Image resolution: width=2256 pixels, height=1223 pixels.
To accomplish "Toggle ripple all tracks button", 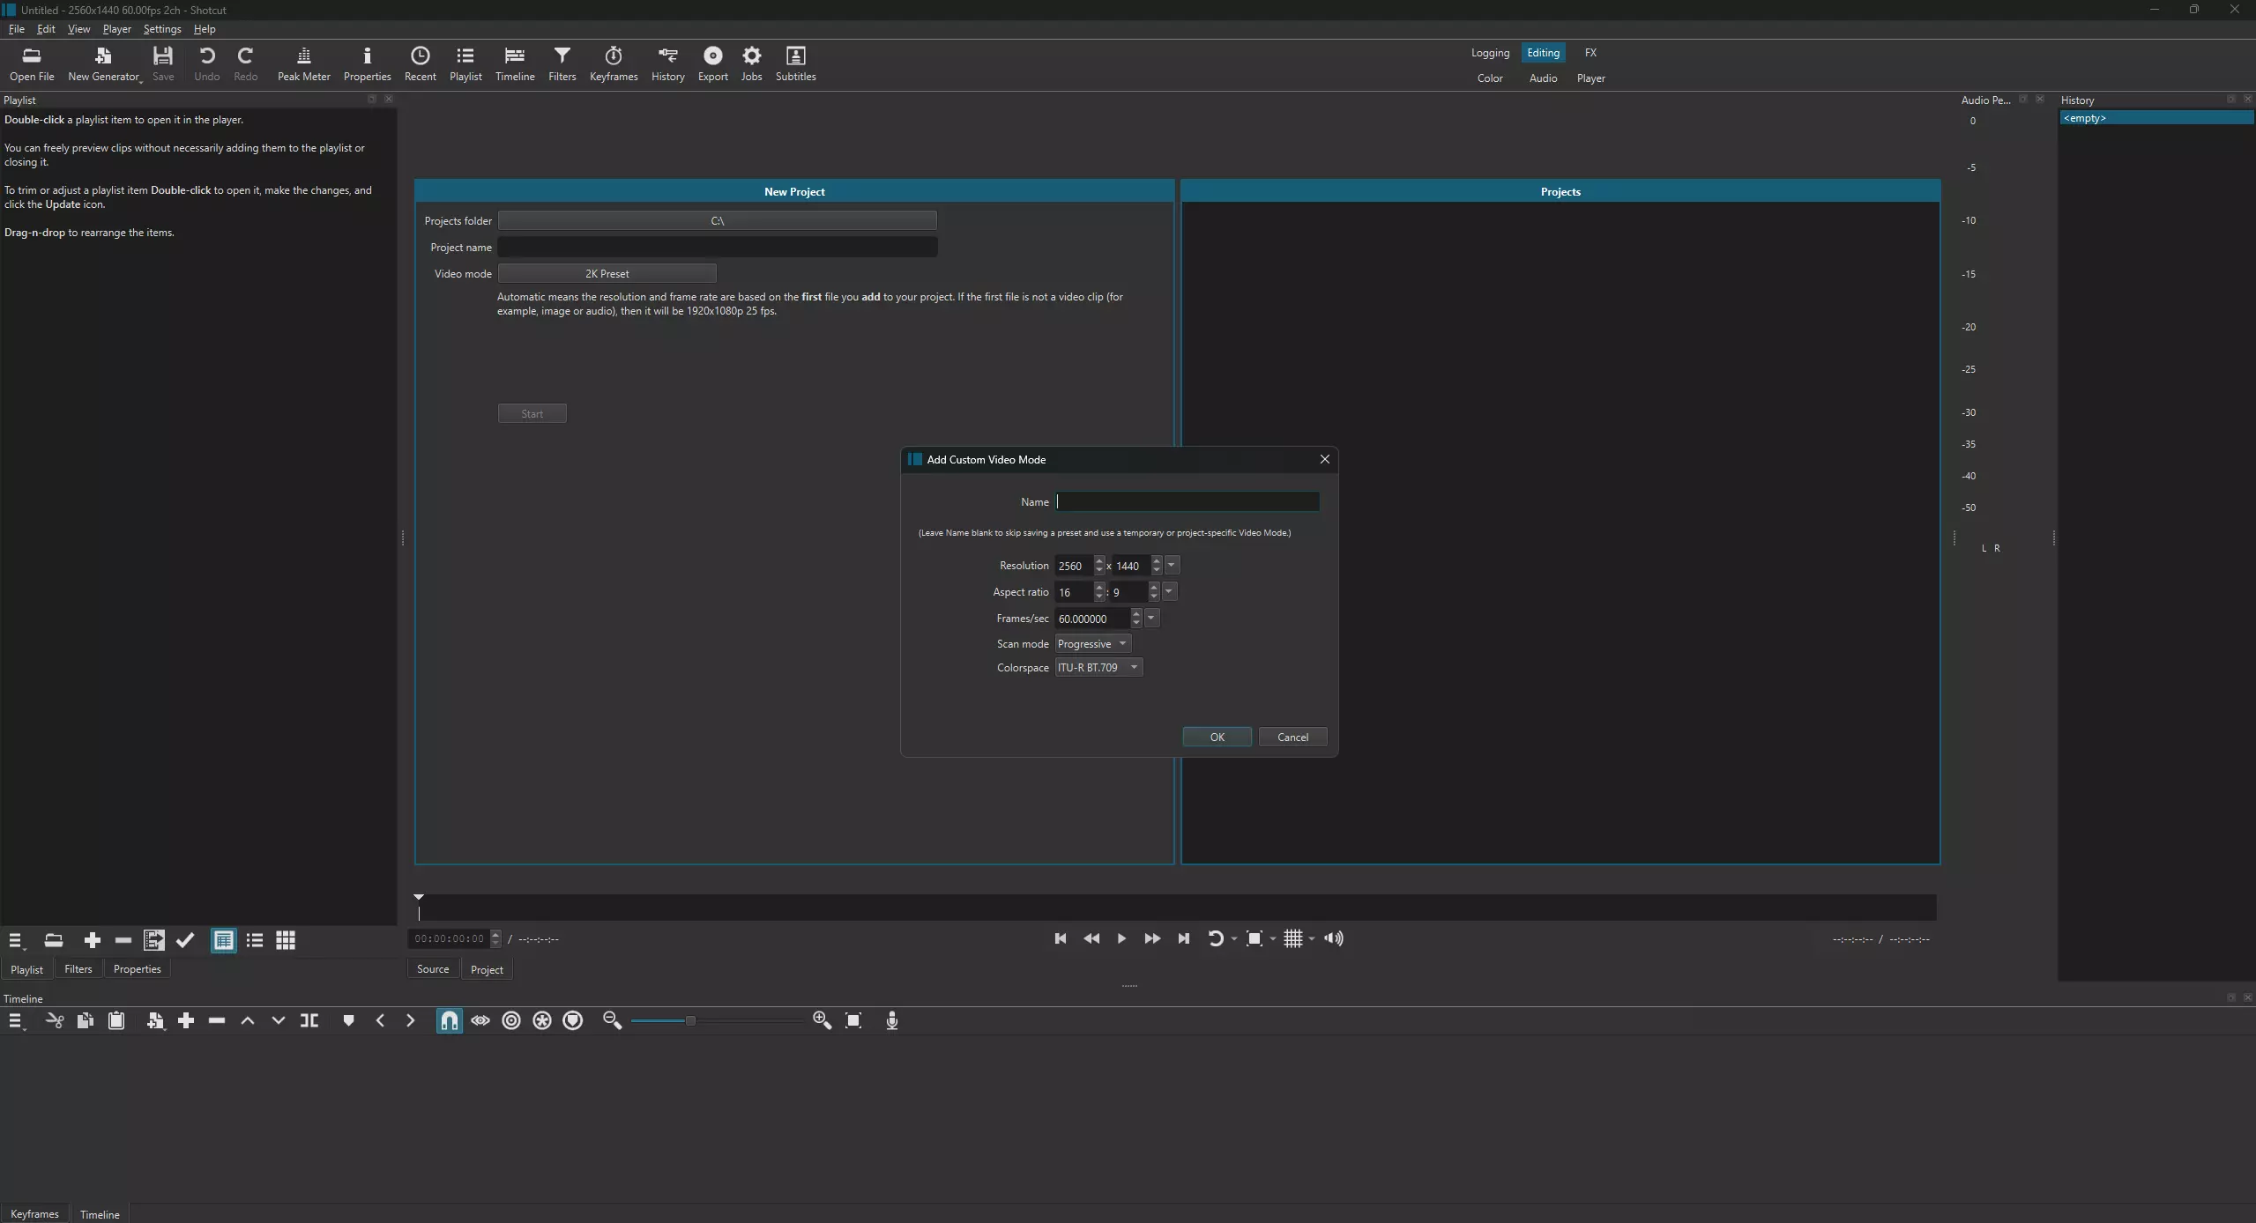I will (541, 1020).
